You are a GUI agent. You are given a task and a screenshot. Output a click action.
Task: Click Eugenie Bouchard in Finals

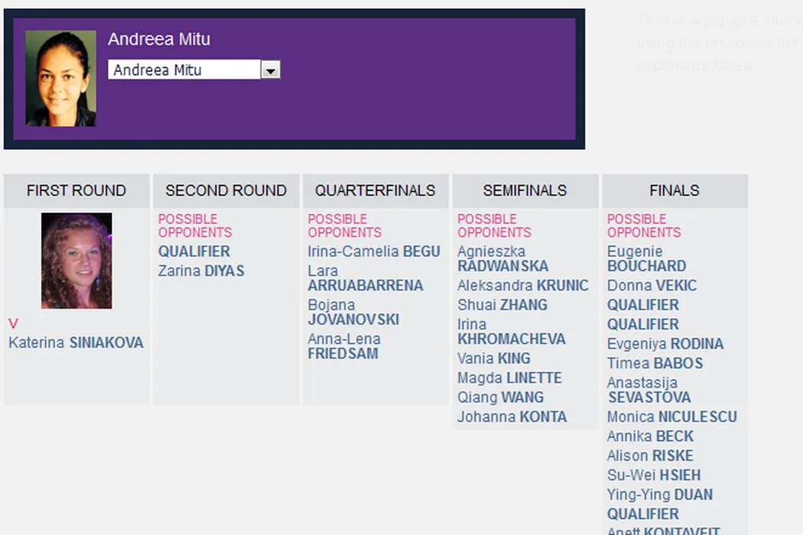[646, 259]
